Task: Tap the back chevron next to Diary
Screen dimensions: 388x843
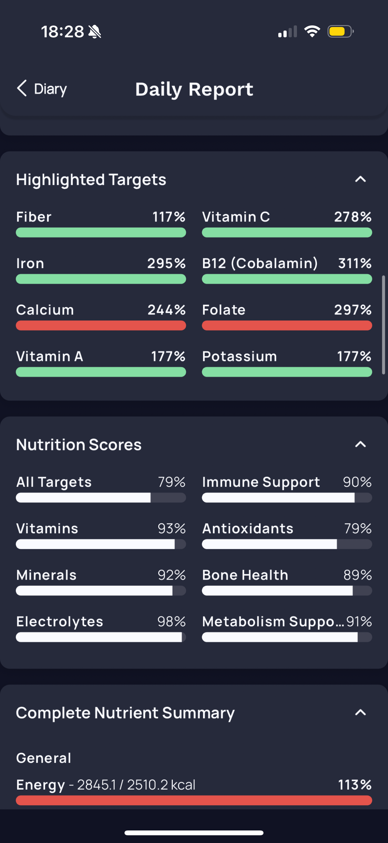Action: (22, 88)
